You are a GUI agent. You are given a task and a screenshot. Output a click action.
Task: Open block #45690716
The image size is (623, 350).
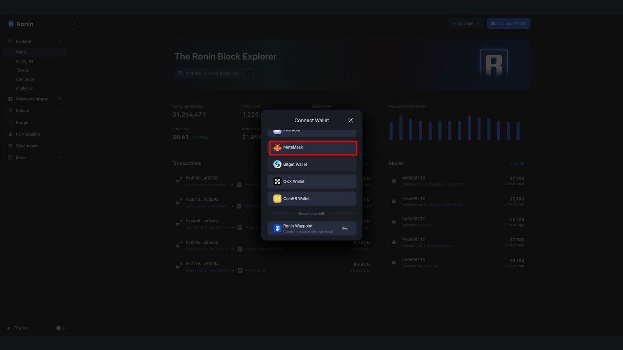click(x=414, y=240)
